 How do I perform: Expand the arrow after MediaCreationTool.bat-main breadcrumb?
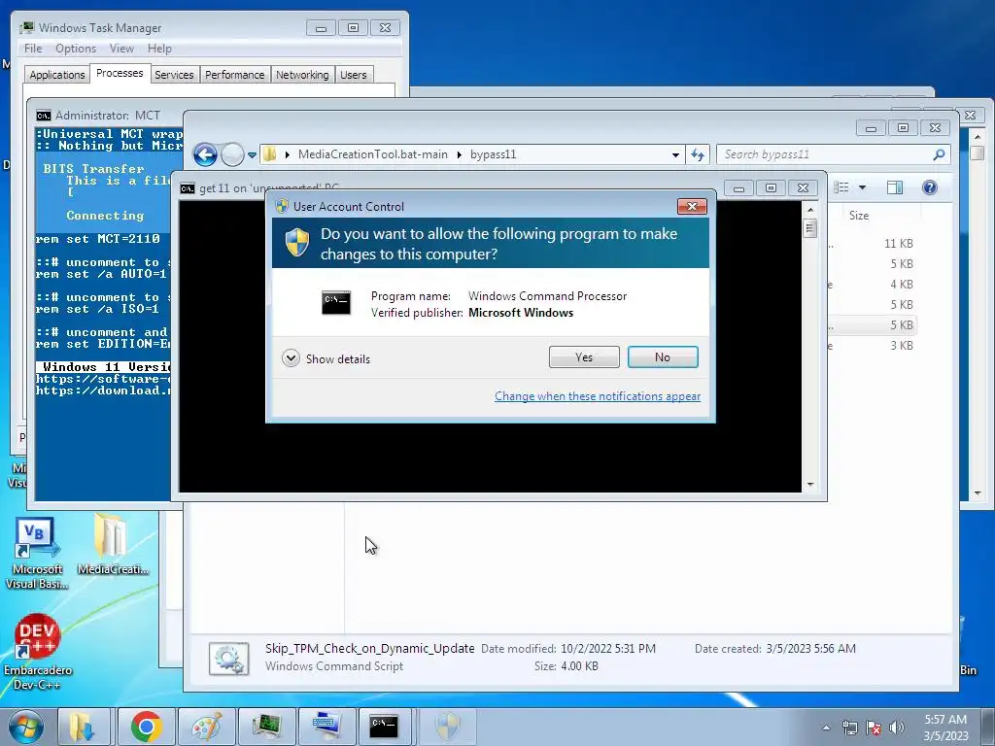(459, 154)
